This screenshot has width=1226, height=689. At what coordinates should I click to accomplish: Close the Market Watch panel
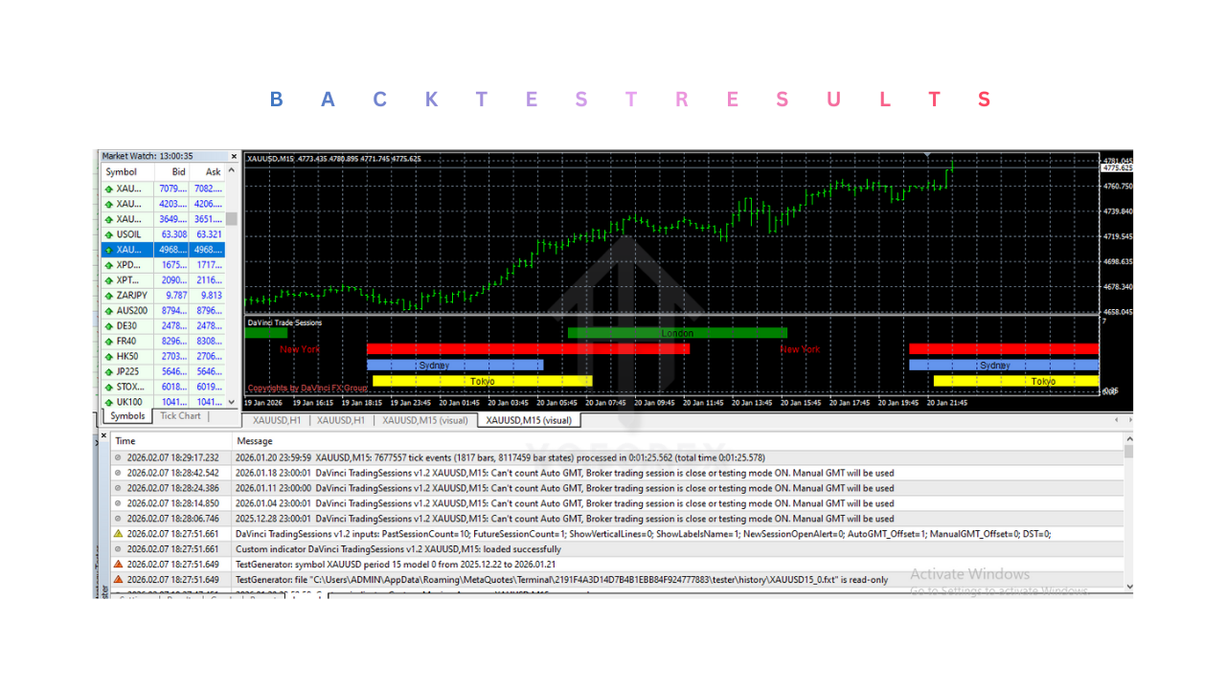pos(233,155)
